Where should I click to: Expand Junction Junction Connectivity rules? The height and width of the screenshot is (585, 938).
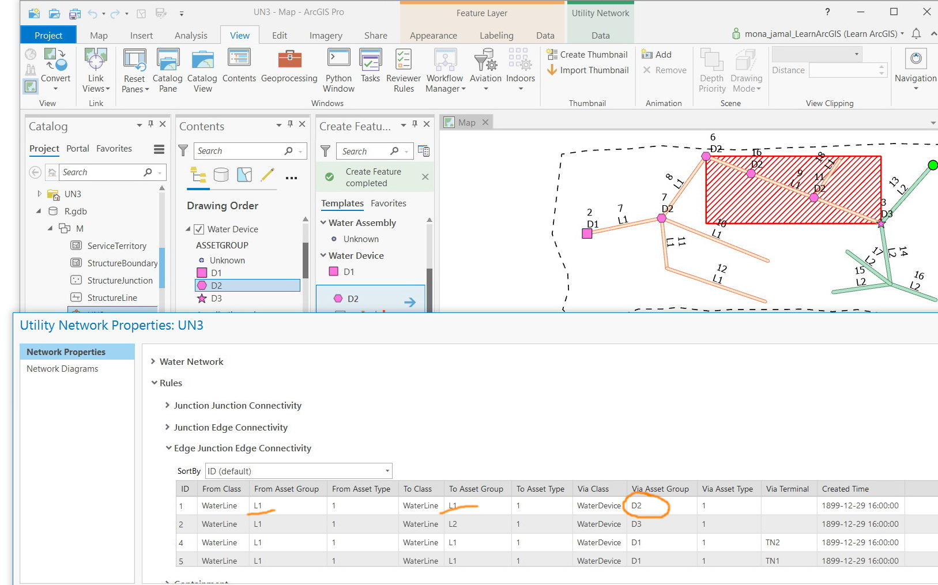click(168, 405)
